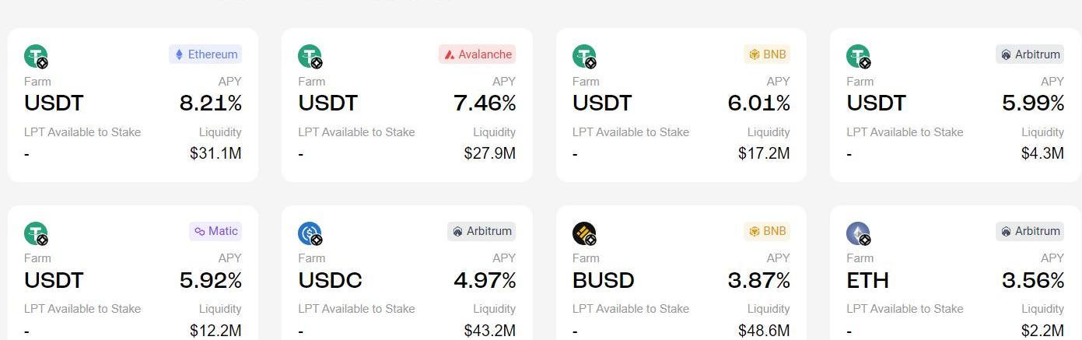Click the Matic network badge

click(215, 231)
